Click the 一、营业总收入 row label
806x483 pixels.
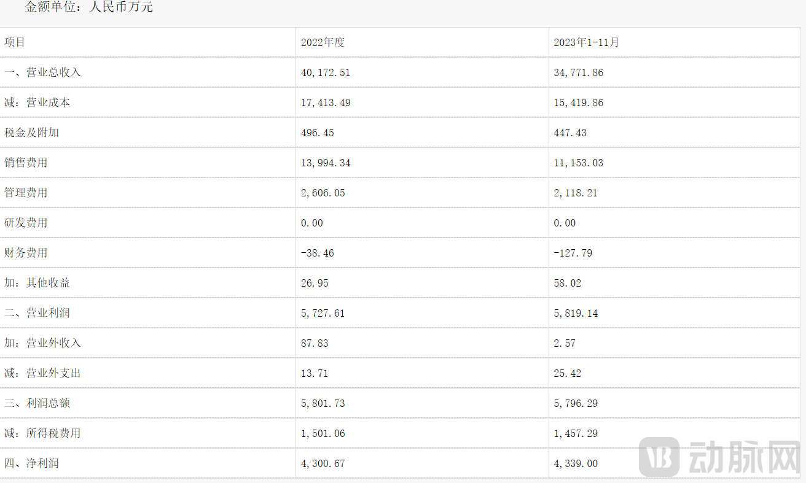pos(42,72)
